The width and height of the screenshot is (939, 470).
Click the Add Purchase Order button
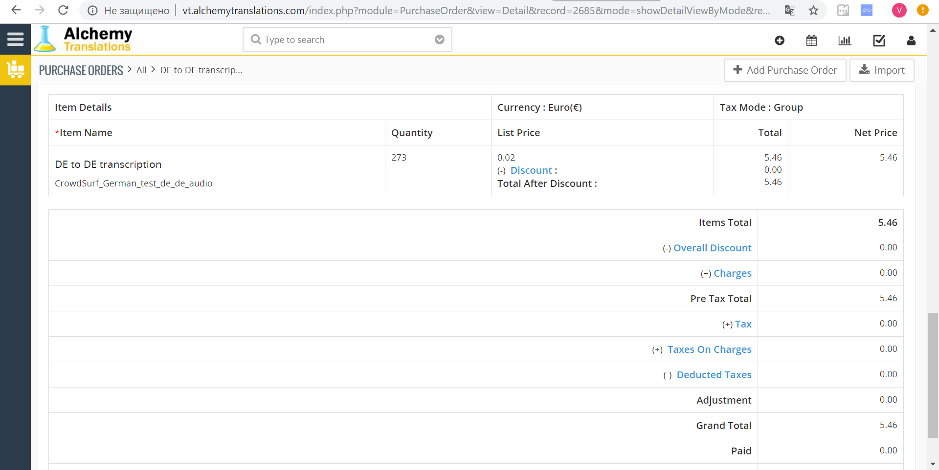pos(784,70)
